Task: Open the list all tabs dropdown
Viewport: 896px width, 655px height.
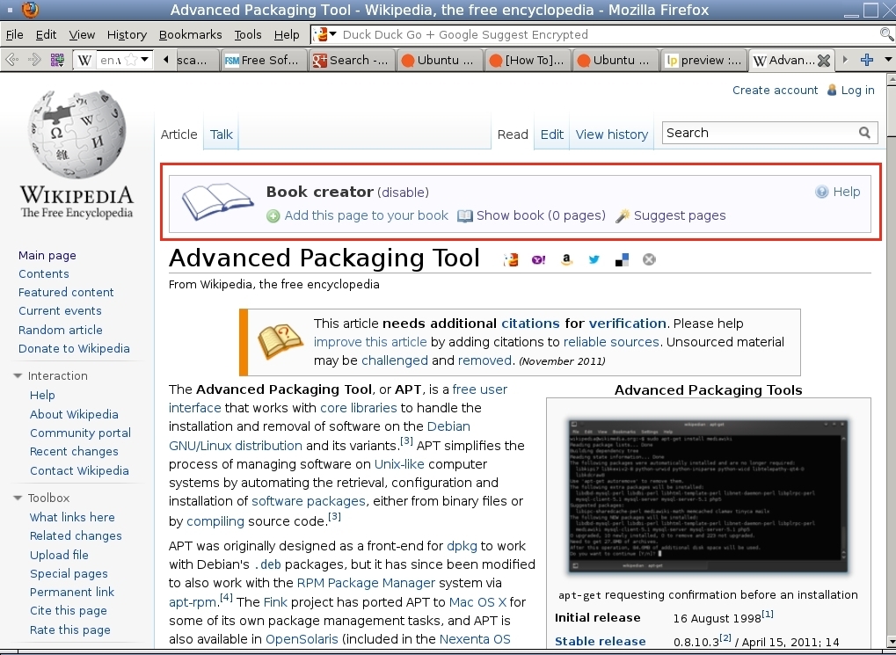Action: (888, 60)
